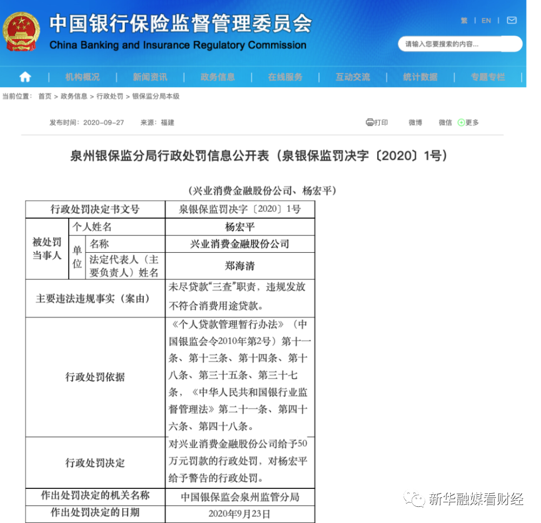541x523 pixels.
Task: Click the cell 中国银保监会泉州监管分局
Action: click(x=240, y=497)
